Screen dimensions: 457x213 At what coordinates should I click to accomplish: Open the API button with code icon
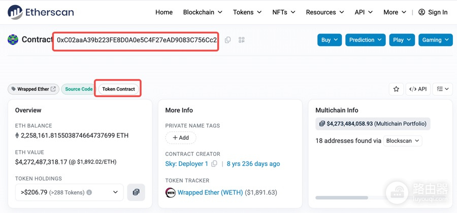pyautogui.click(x=418, y=89)
